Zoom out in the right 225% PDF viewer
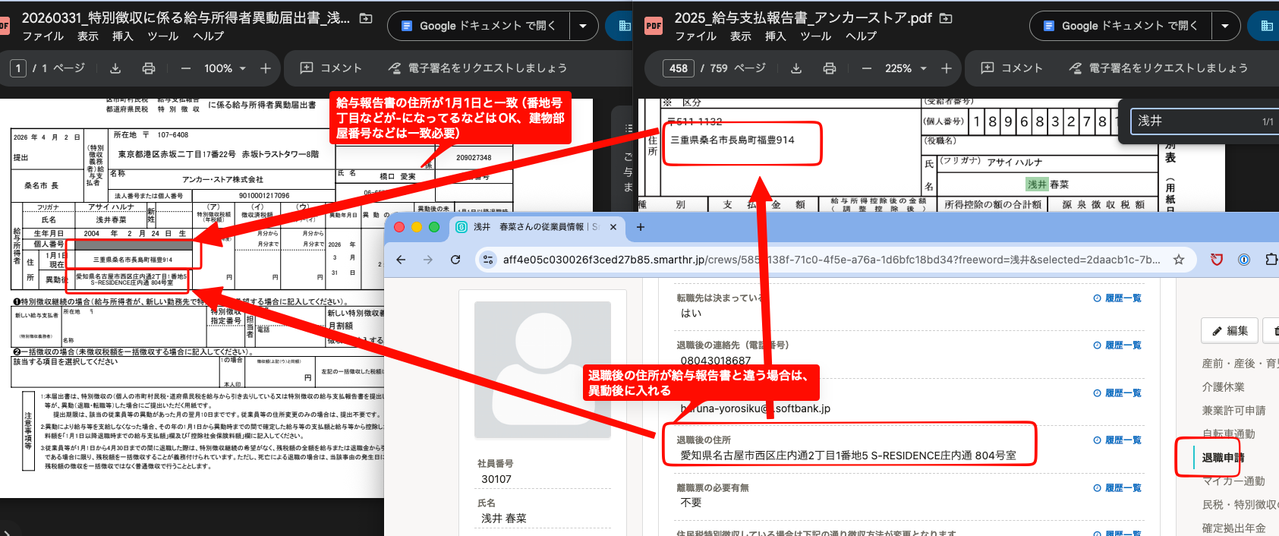The width and height of the screenshot is (1279, 536). pos(866,68)
